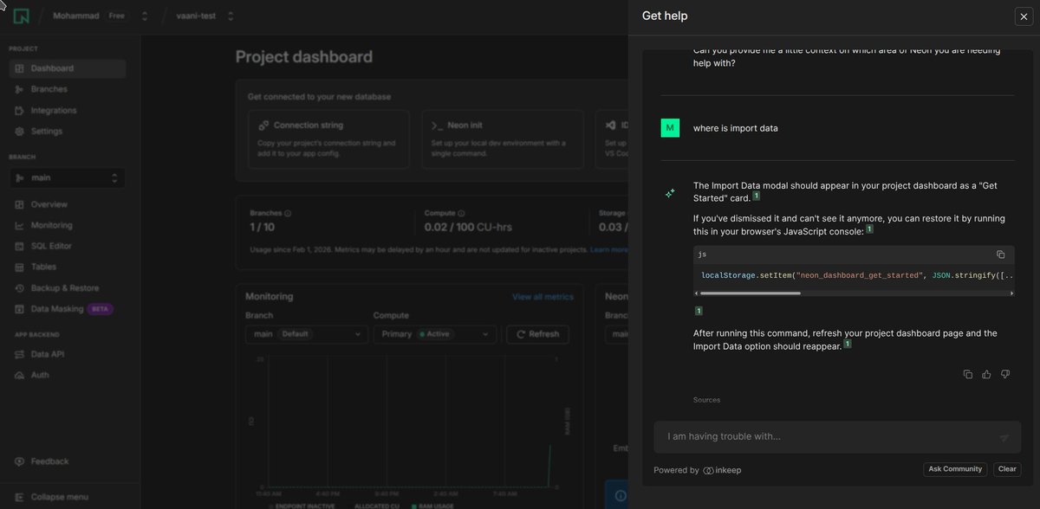Click the Branches icon in sidebar
The width and height of the screenshot is (1040, 509).
tap(20, 89)
